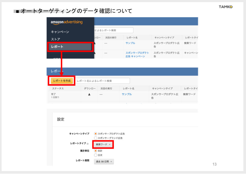Click the top partially hidden report search field

tap(114, 30)
